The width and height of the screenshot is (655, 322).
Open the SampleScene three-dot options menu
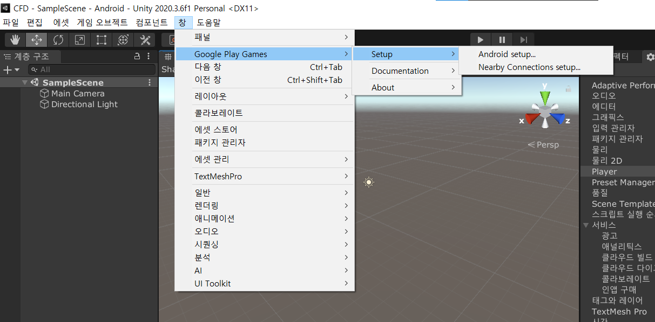click(150, 82)
